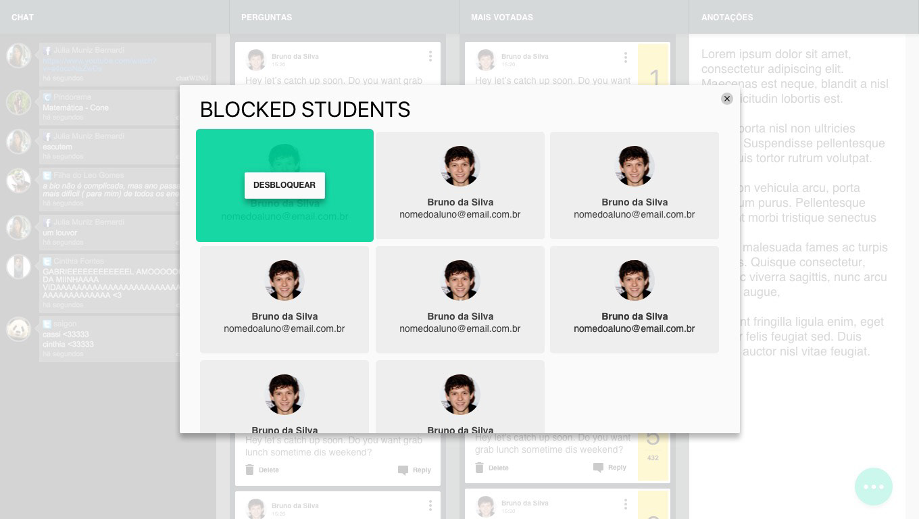The height and width of the screenshot is (519, 919).
Task: Open the PERGUNTAS tab
Action: coord(266,17)
